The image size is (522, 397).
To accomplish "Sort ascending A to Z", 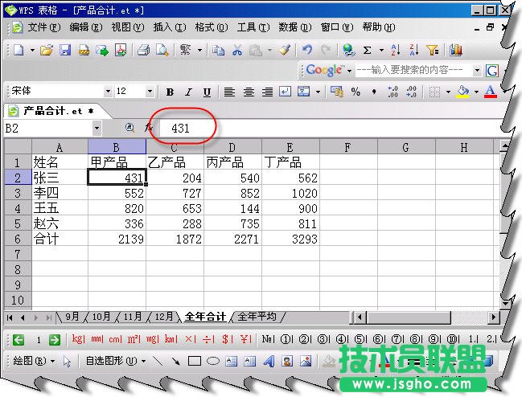I will coord(396,50).
